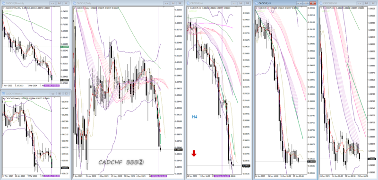Close the CADCHF,Monthly chart window
This screenshot has height=180, width=378.
point(66,3)
